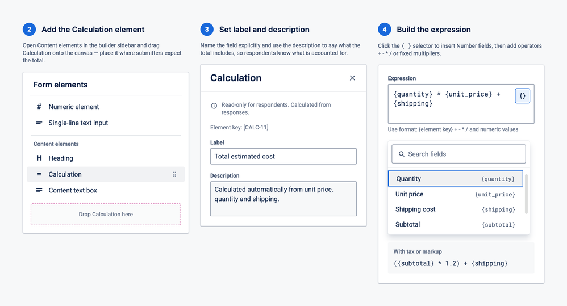Choose Shipping cost from the field list
This screenshot has width=567, height=306.
(x=455, y=209)
